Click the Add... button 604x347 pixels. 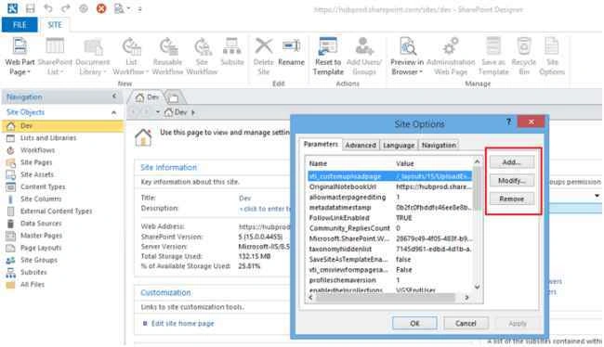(512, 162)
